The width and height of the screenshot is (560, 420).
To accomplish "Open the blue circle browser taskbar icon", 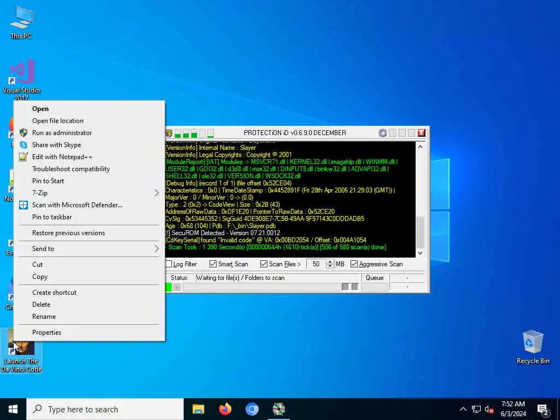I will tap(252, 409).
